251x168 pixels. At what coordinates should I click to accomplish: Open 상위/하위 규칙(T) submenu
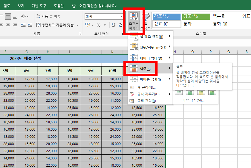coord(151,47)
